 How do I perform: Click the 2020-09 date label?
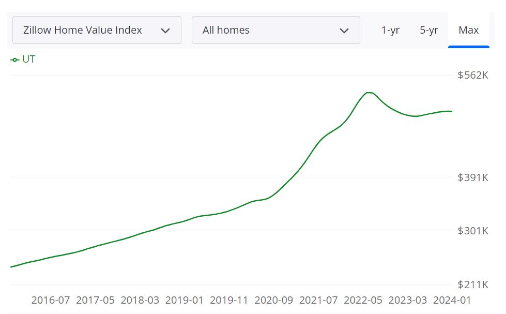(273, 300)
